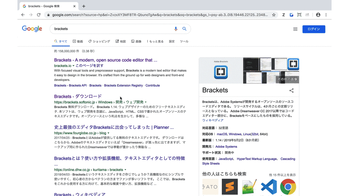Open Chrome's three-dot menu

pos(326,15)
